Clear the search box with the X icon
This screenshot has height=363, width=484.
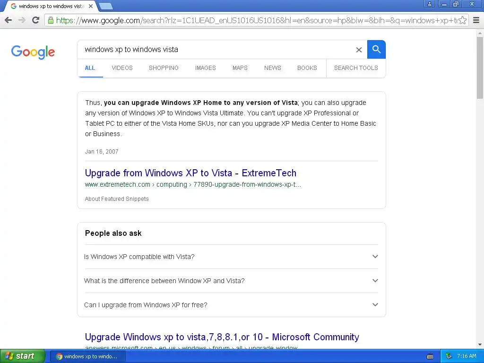359,50
